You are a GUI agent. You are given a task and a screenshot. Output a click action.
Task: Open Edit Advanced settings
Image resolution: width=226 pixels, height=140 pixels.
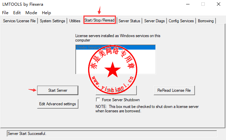coord(58,104)
